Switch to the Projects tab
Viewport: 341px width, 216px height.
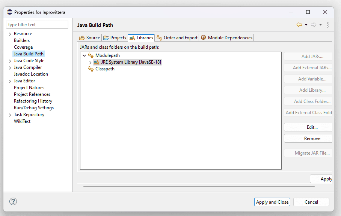[115, 38]
